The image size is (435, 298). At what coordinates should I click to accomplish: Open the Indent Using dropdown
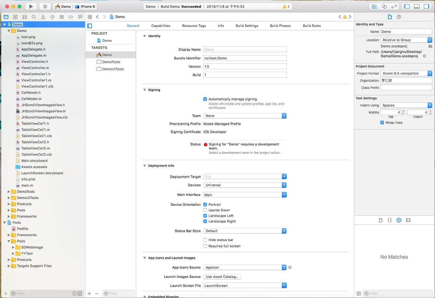click(x=406, y=105)
